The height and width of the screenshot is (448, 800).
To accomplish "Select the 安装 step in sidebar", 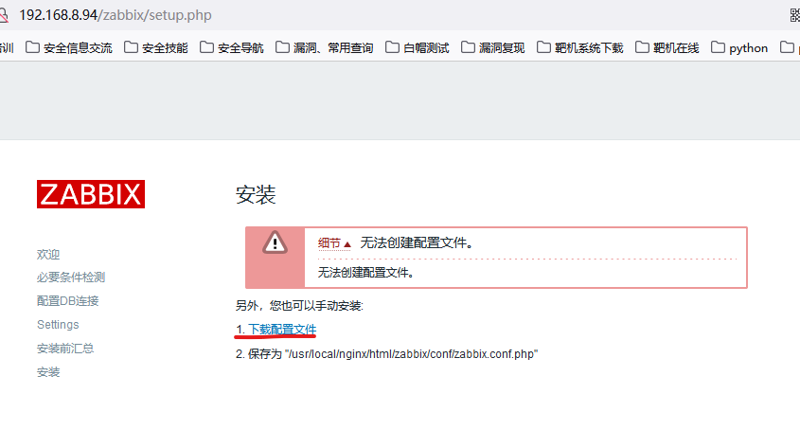I will [x=48, y=372].
